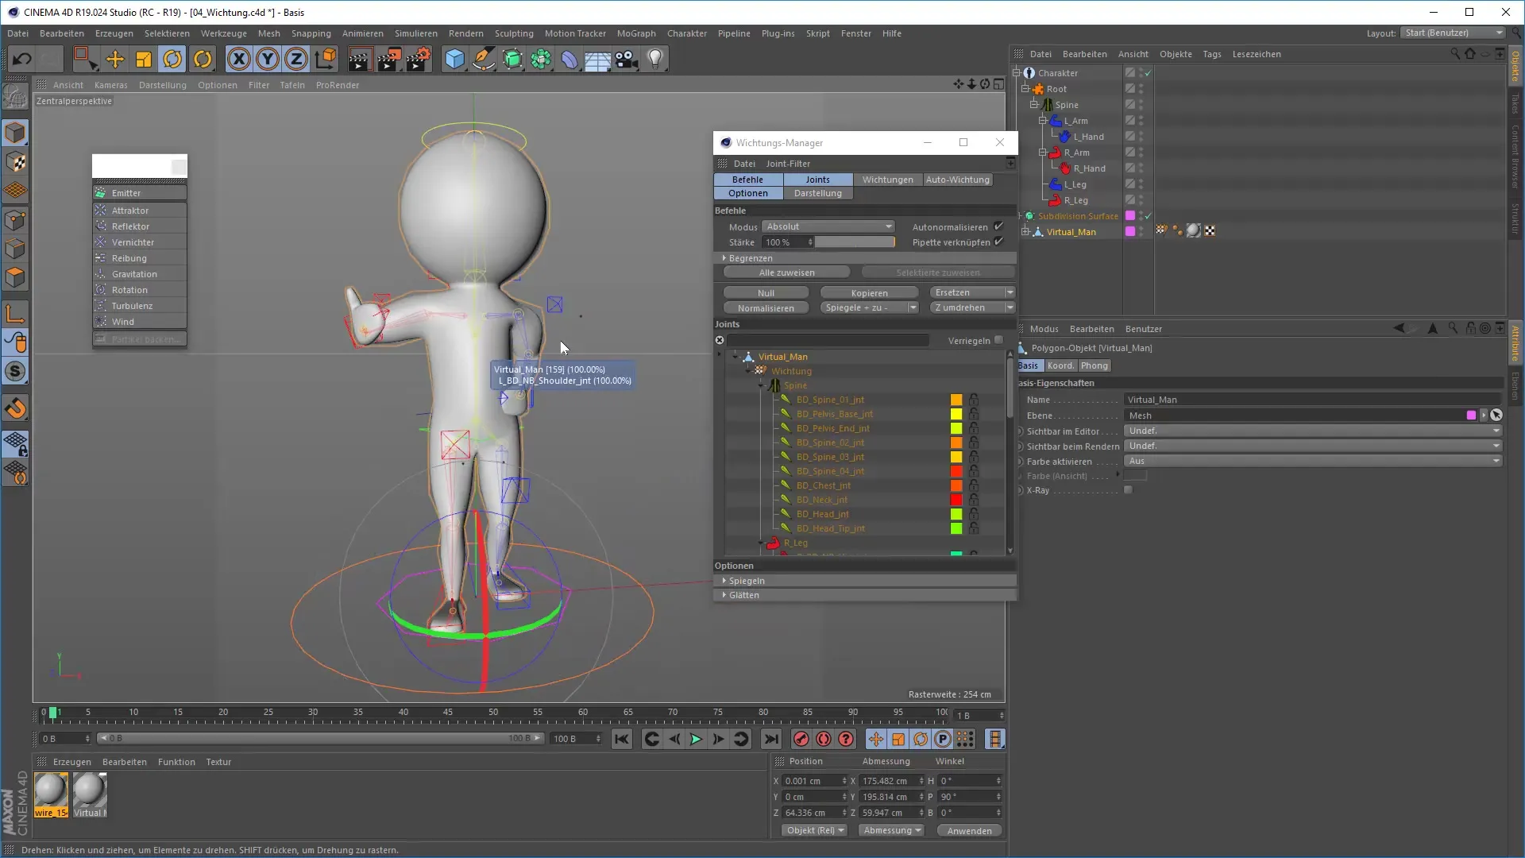Switch to Joints tab in Wichtungs-Manager

coord(817,180)
